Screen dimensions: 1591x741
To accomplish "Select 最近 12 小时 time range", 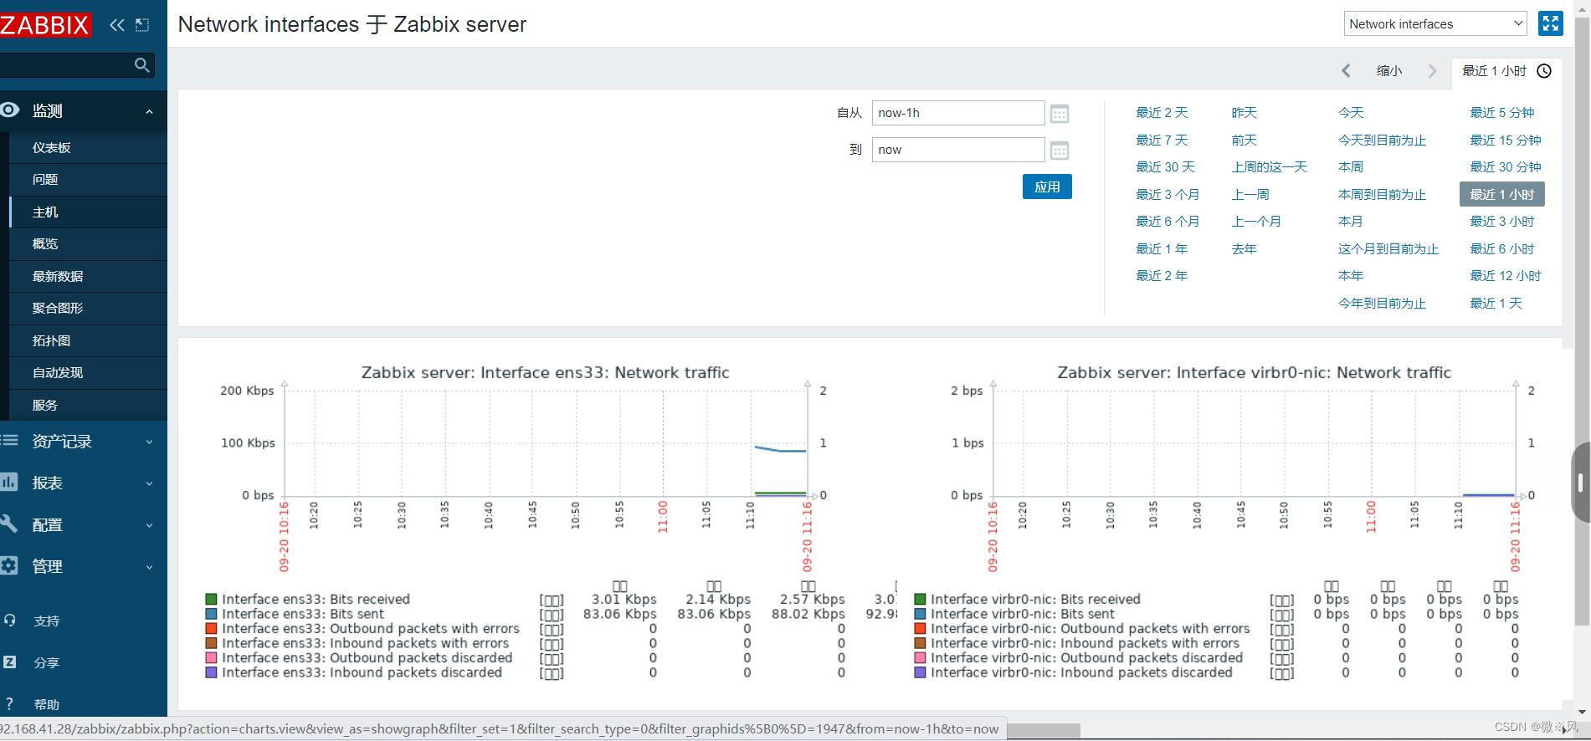I will (x=1506, y=275).
